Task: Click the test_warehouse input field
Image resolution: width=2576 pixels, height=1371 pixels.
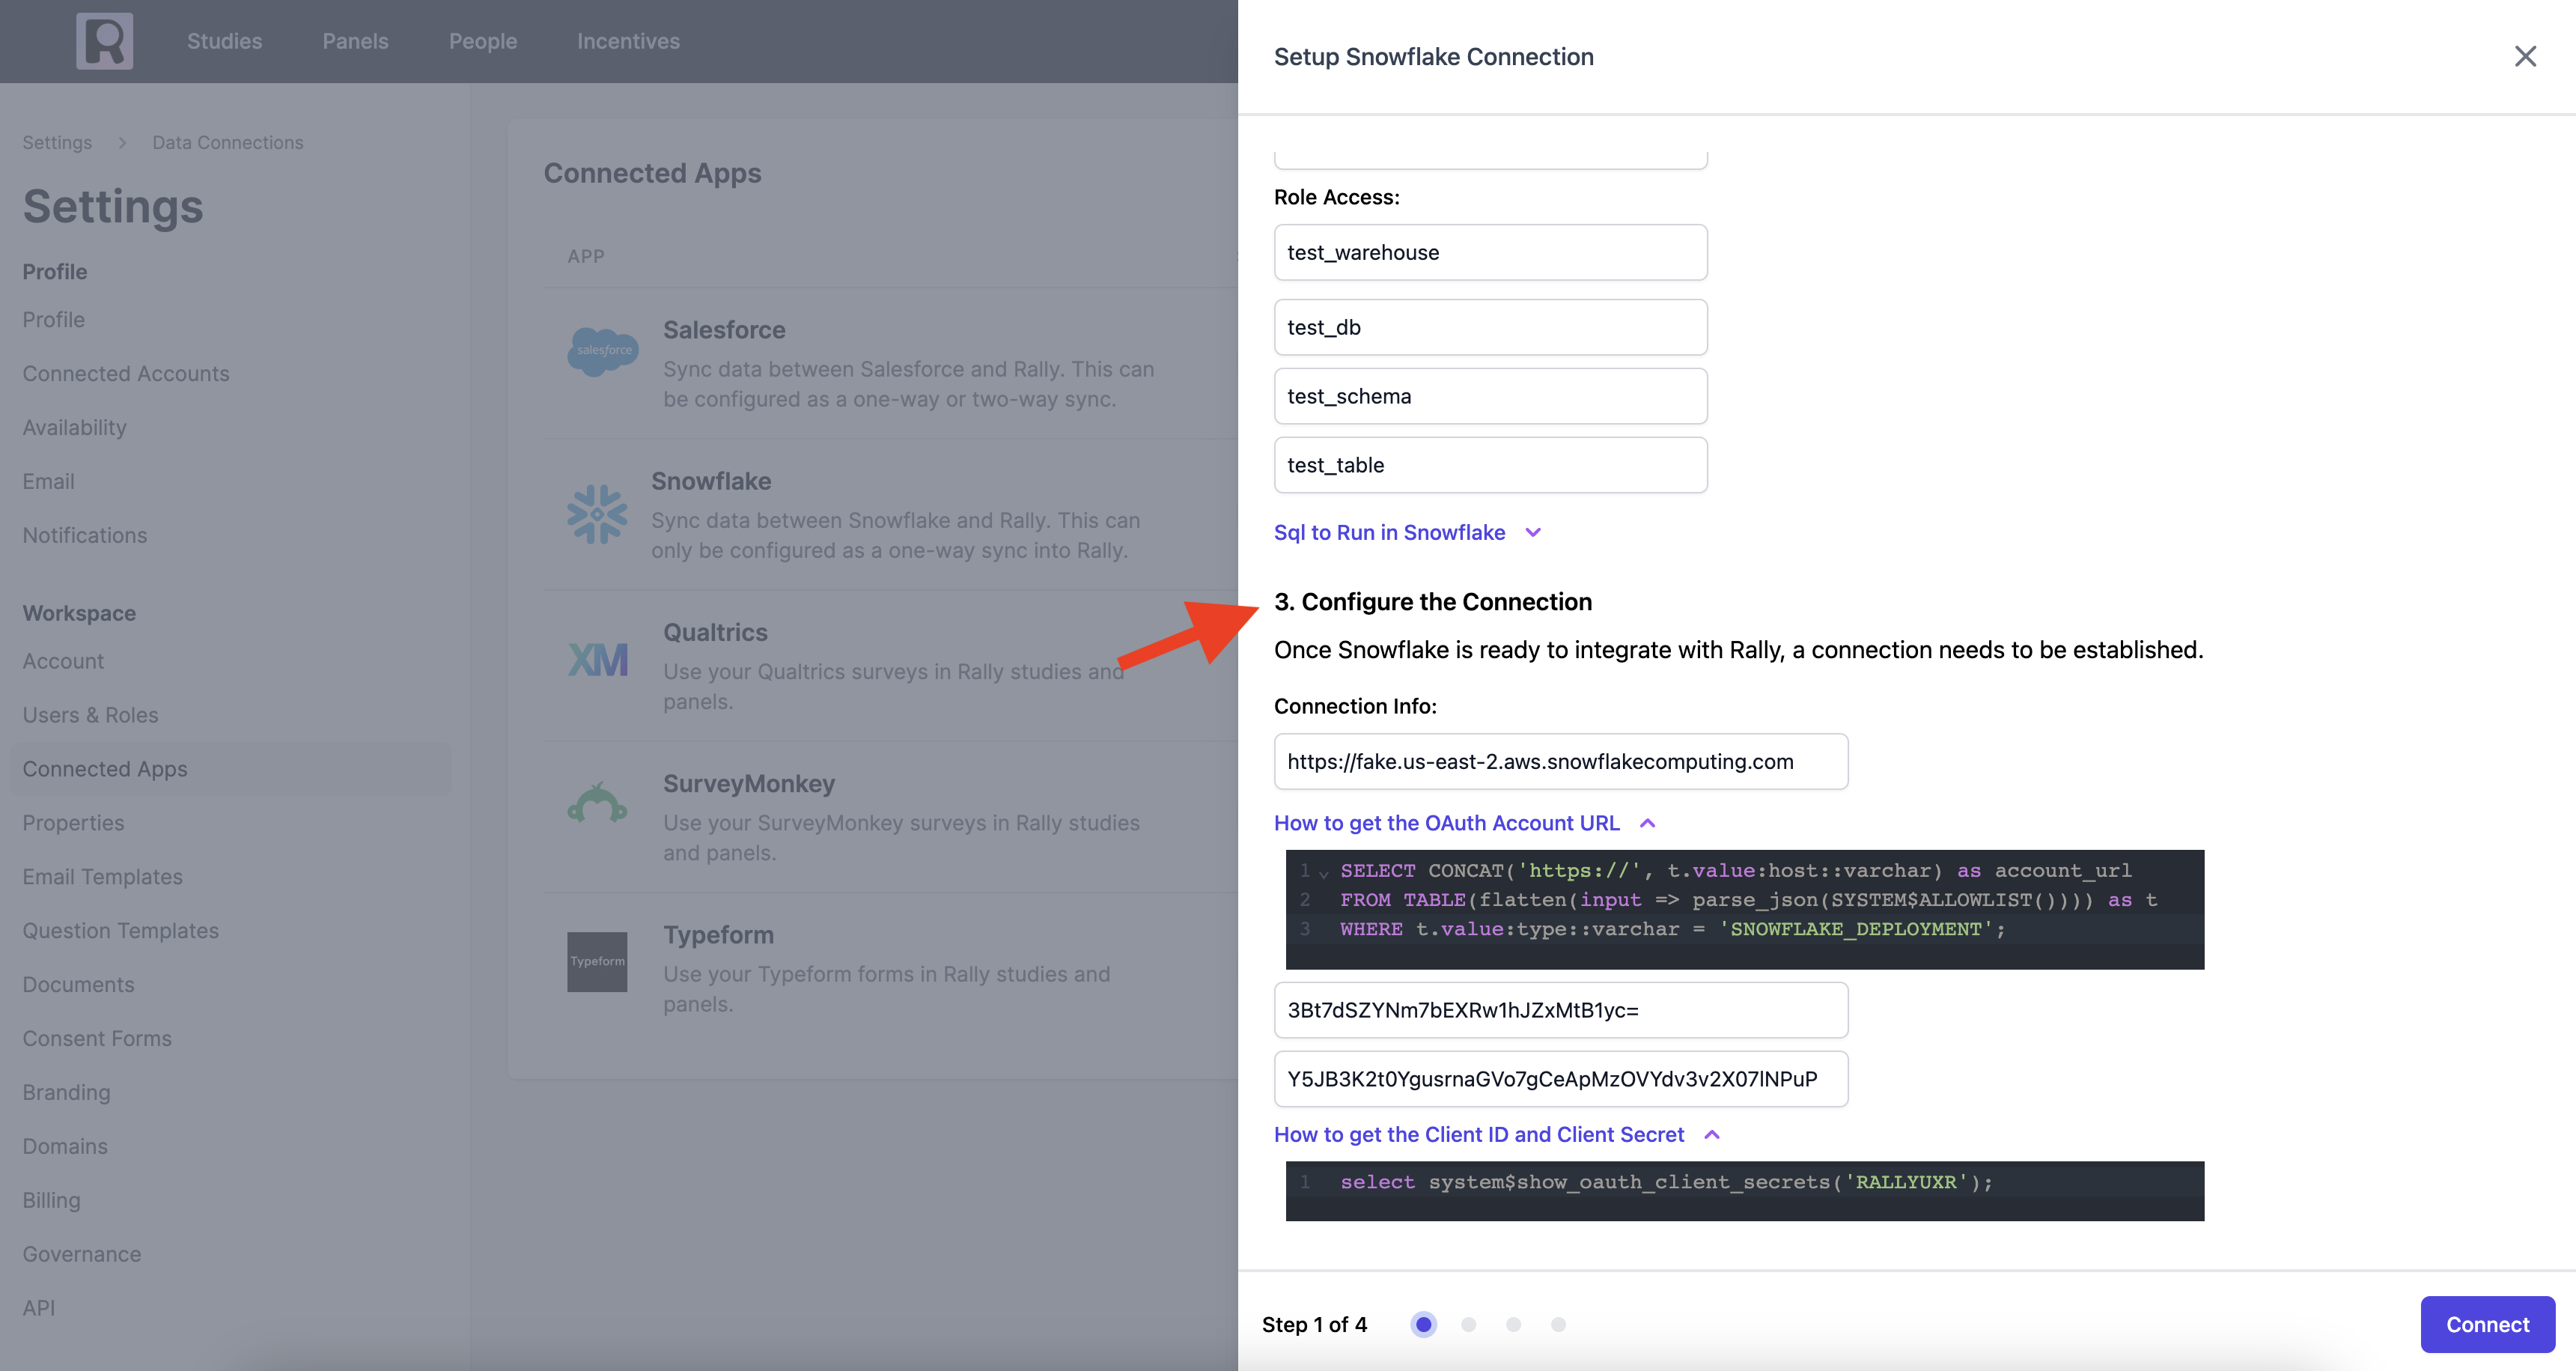Action: pyautogui.click(x=1490, y=252)
